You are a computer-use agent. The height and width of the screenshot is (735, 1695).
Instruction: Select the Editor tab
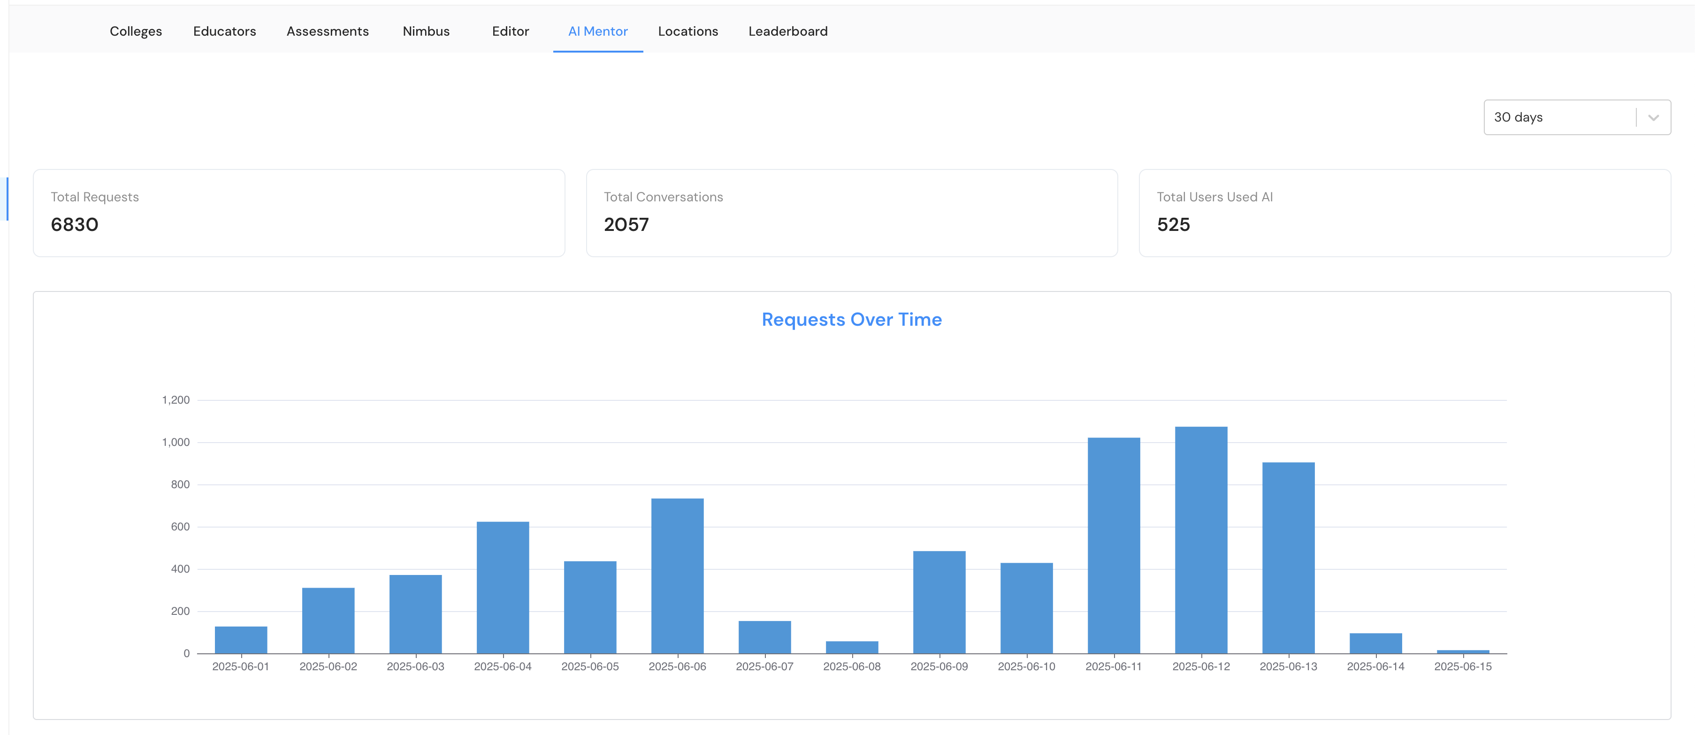510,31
